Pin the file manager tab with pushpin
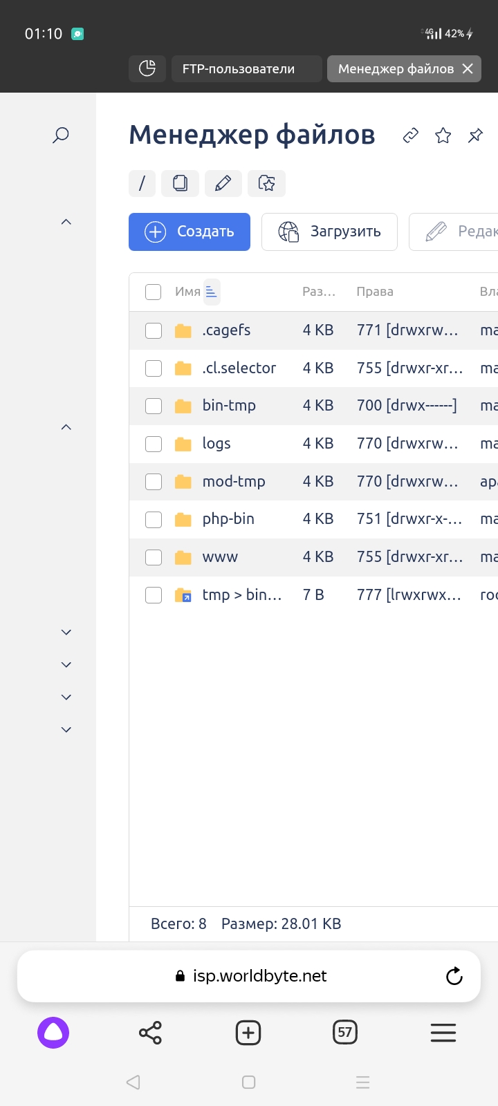This screenshot has width=498, height=1106. (475, 135)
